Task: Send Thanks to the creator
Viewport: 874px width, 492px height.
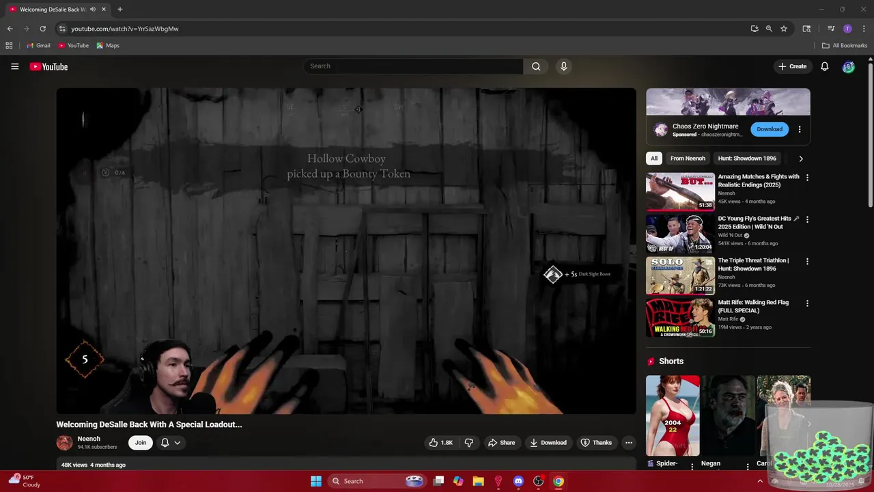Action: [x=596, y=443]
